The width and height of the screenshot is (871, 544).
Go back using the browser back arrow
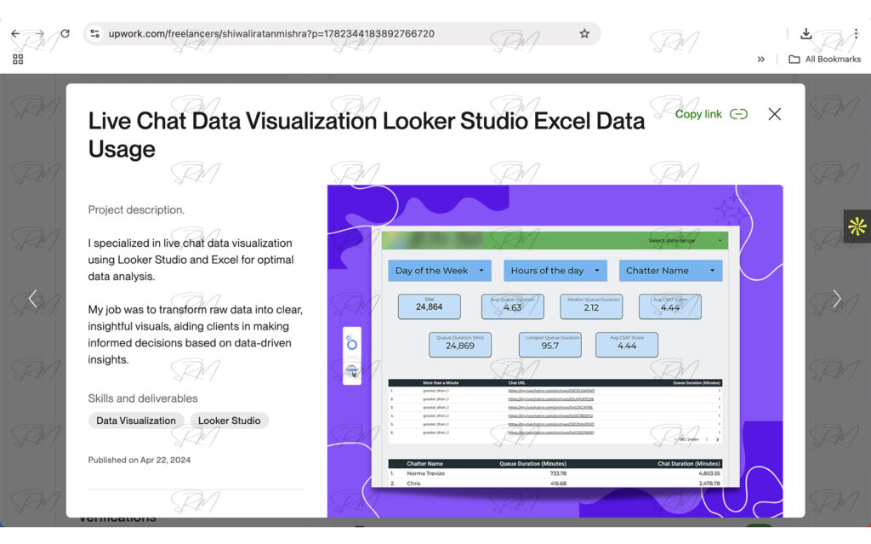click(x=15, y=33)
